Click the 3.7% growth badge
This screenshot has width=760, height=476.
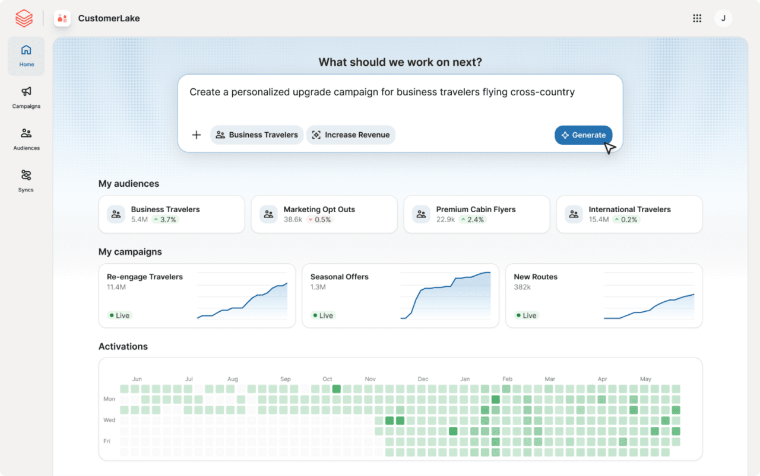[x=165, y=219]
